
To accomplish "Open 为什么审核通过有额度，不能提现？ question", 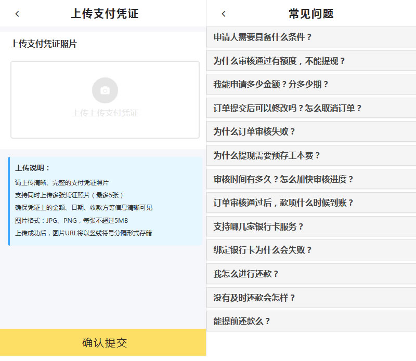I will tap(311, 61).
